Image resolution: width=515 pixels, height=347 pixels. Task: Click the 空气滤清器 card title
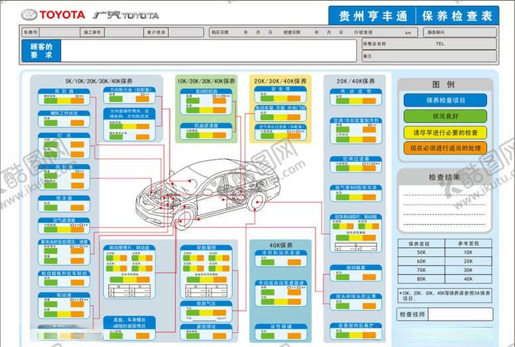click(x=64, y=220)
